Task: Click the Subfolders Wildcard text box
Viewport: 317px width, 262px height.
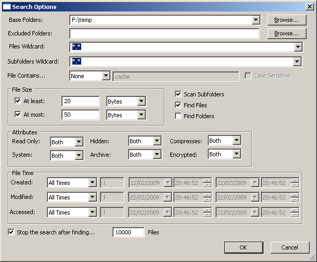Action: click(186, 61)
